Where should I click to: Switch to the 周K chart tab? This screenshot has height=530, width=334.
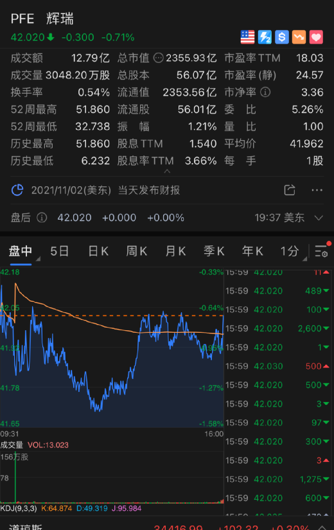pos(137,251)
